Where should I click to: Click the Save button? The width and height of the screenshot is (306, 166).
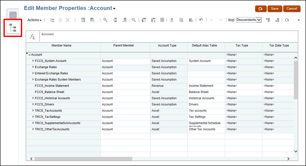point(275,9)
